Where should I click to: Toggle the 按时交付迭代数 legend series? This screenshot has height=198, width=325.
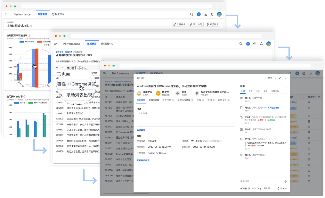[x=38, y=103]
